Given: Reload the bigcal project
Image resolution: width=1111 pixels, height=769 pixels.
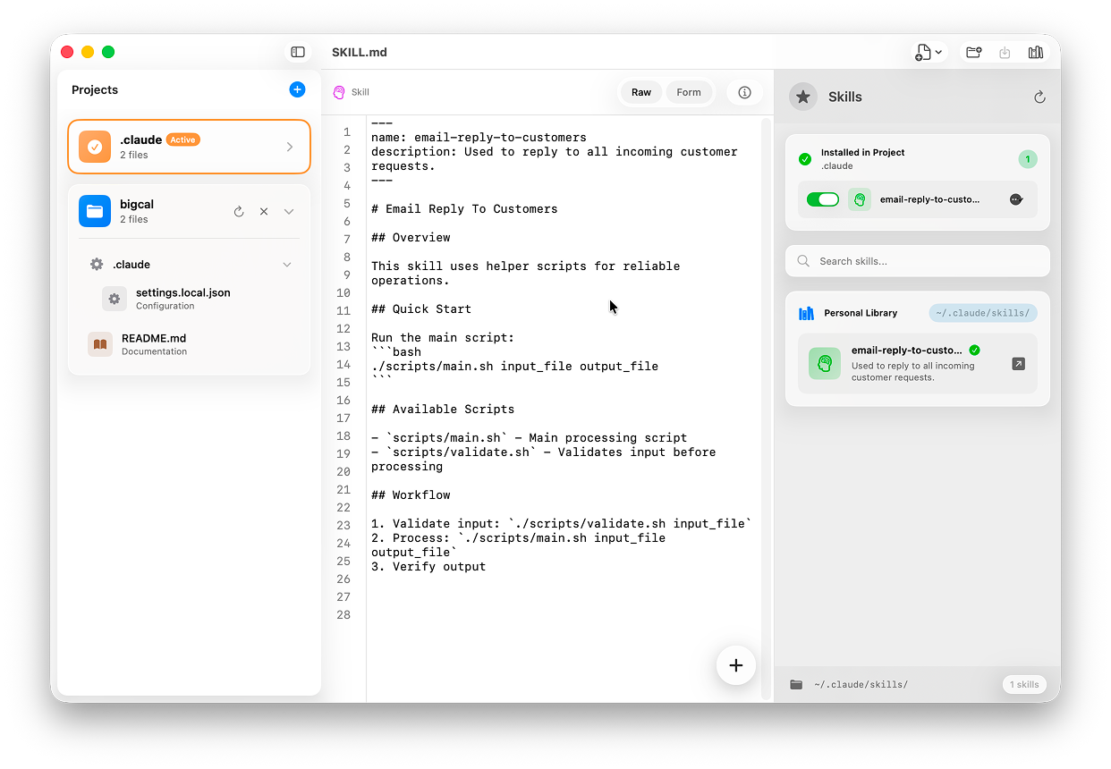Looking at the screenshot, I should (x=239, y=212).
